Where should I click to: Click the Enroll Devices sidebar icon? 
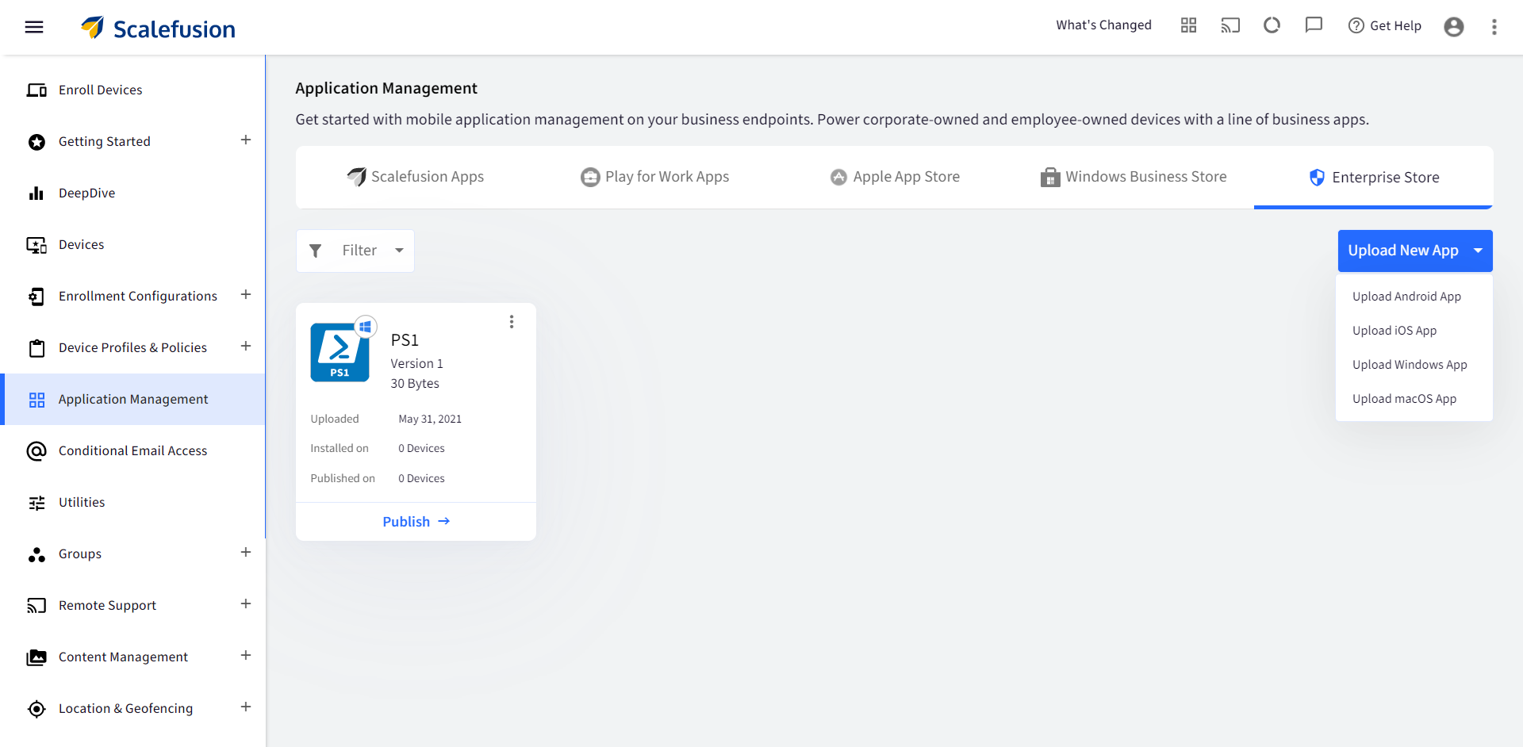click(36, 90)
